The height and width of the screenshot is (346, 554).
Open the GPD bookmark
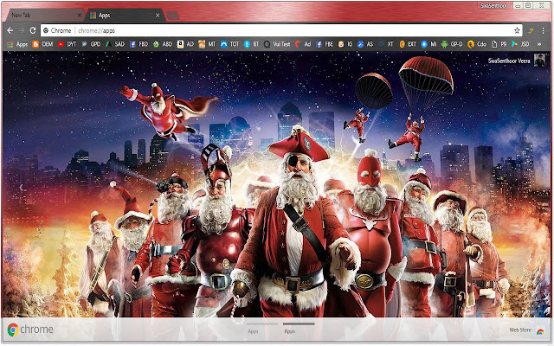pos(91,44)
